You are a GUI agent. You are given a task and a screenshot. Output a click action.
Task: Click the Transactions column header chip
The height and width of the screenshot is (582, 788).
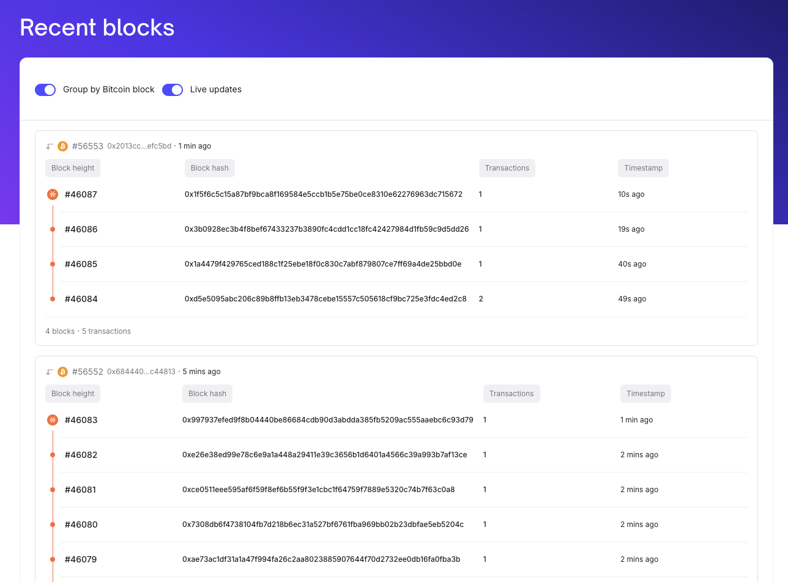[507, 168]
